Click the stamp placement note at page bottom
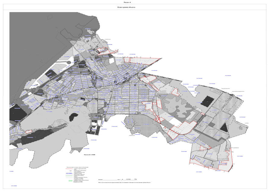 pos(124,183)
